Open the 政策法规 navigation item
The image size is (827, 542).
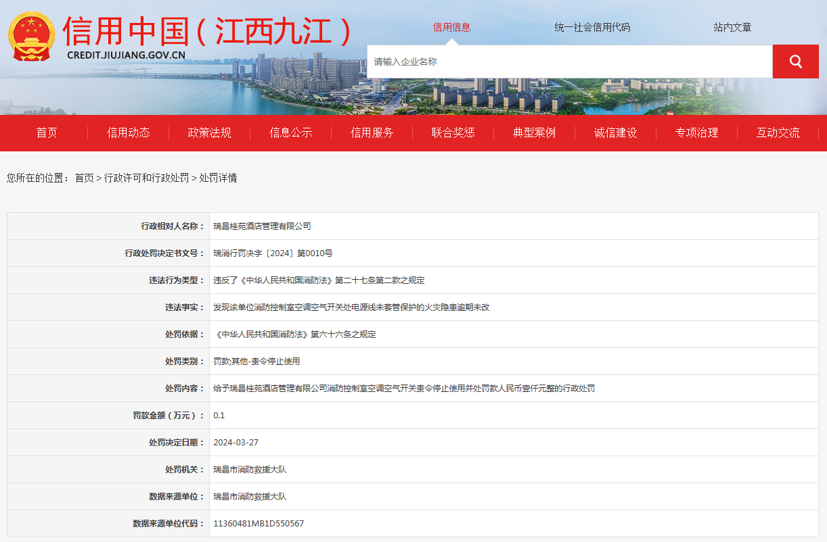[210, 133]
